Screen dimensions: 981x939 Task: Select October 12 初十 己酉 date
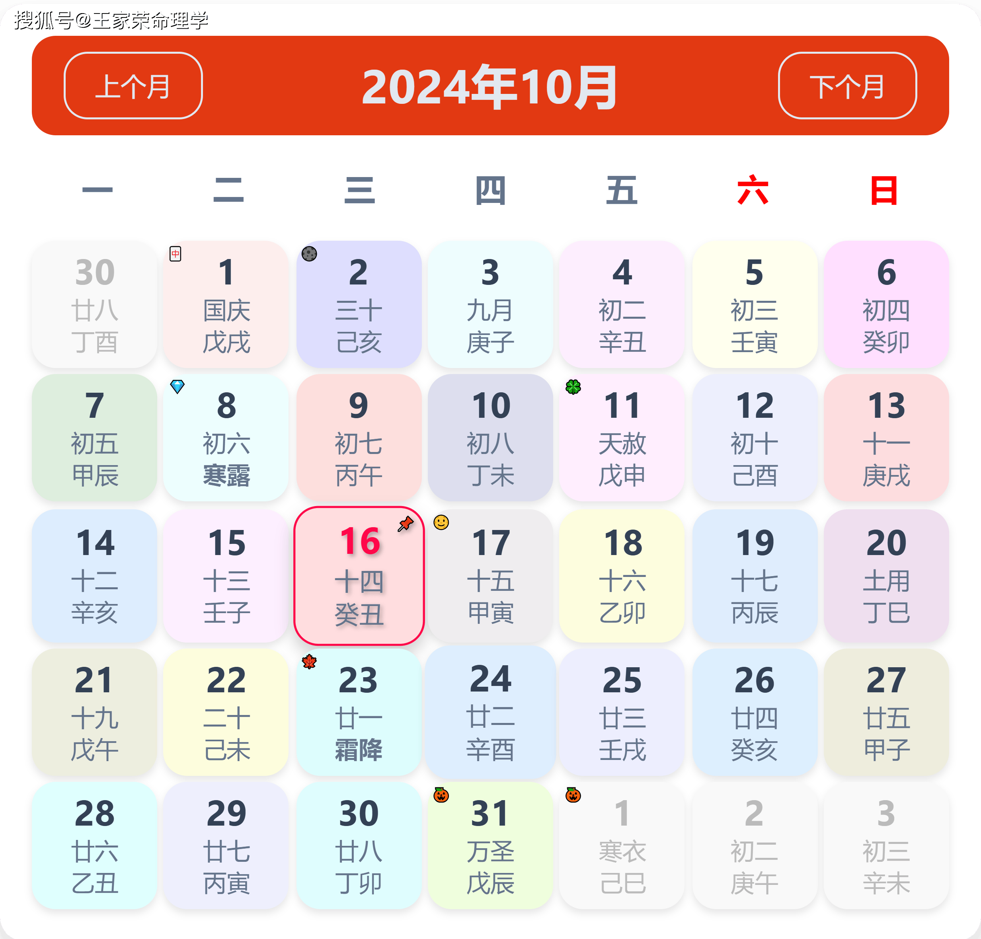[755, 438]
